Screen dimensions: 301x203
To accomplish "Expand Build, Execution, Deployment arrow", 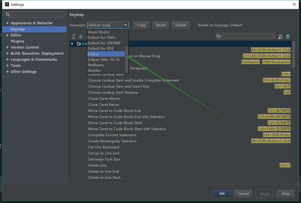I will pos(8,53).
